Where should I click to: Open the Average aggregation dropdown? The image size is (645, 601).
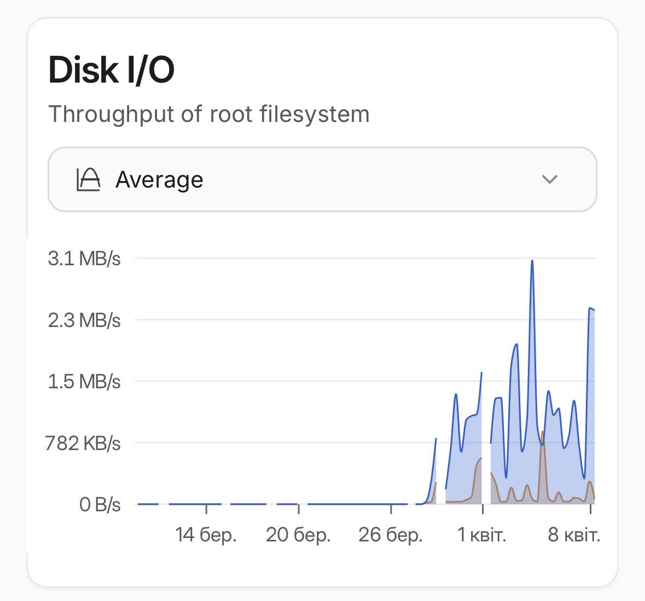coord(322,179)
